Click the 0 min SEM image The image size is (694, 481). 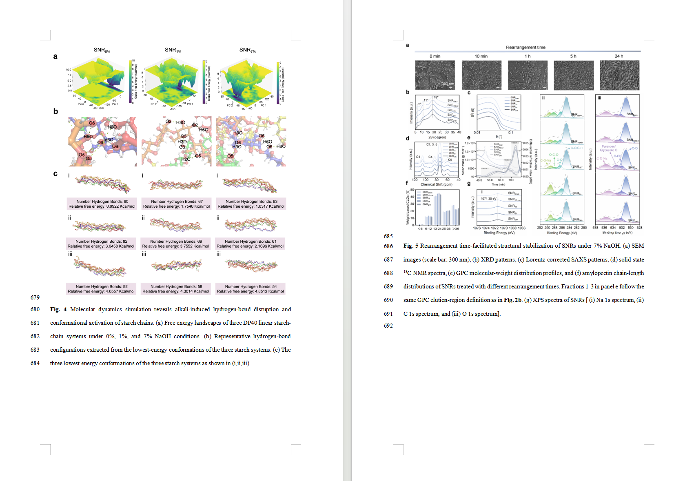point(435,75)
